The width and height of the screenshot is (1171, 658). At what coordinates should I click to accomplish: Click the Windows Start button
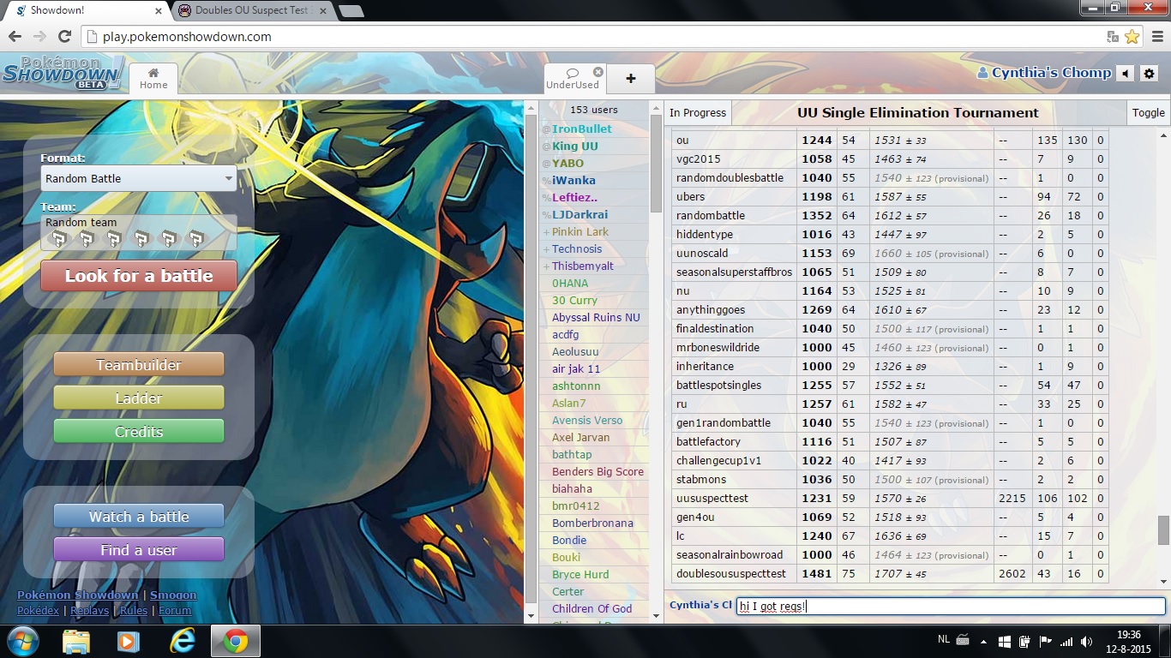tap(21, 641)
